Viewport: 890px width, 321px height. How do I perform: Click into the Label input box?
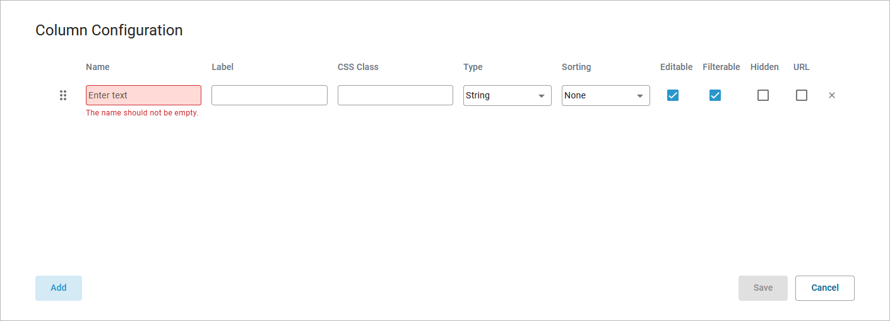(269, 95)
